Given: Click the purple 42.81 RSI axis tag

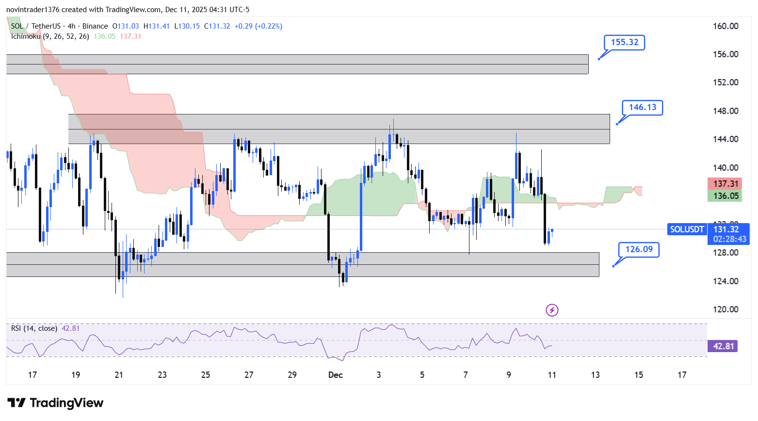Looking at the screenshot, I should pos(723,346).
